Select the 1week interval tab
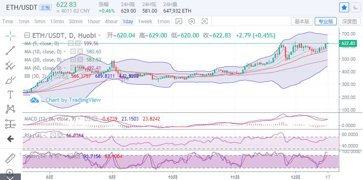Viewport: 363px width, 180px height. pos(145,21)
